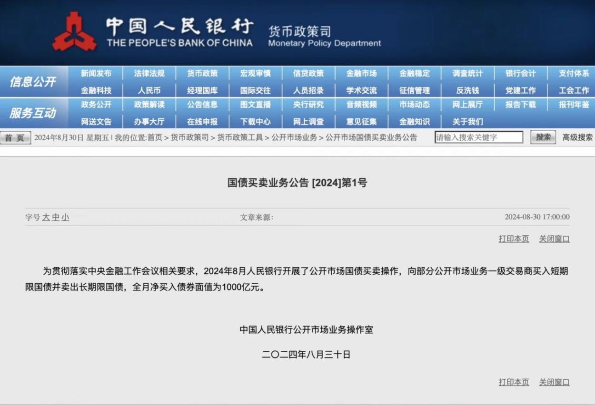Image resolution: width=595 pixels, height=405 pixels.
Task: Open 市场动态 page
Action: tap(415, 105)
